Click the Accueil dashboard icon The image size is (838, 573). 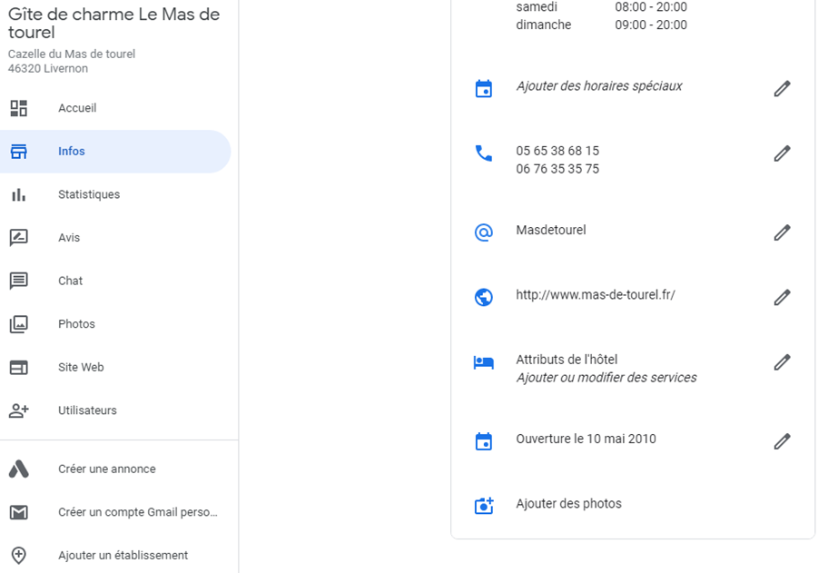[x=19, y=108]
